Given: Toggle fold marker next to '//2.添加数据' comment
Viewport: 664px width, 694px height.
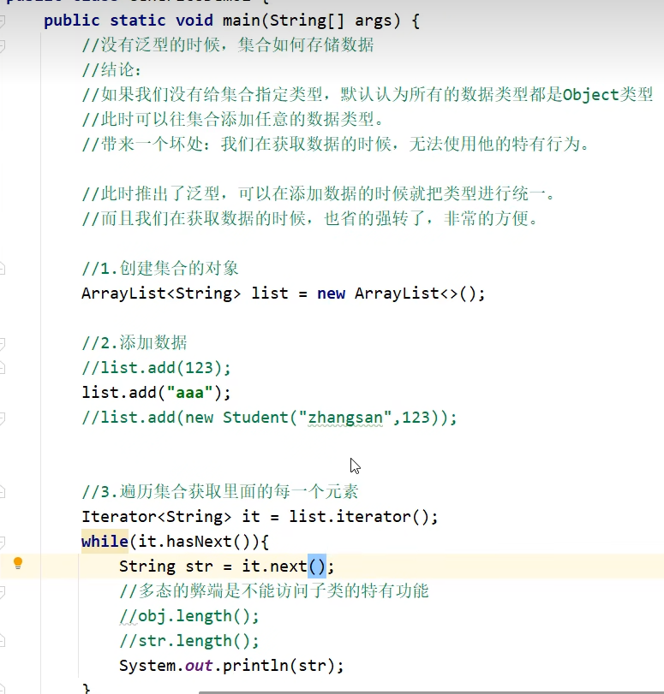Looking at the screenshot, I should (3, 343).
